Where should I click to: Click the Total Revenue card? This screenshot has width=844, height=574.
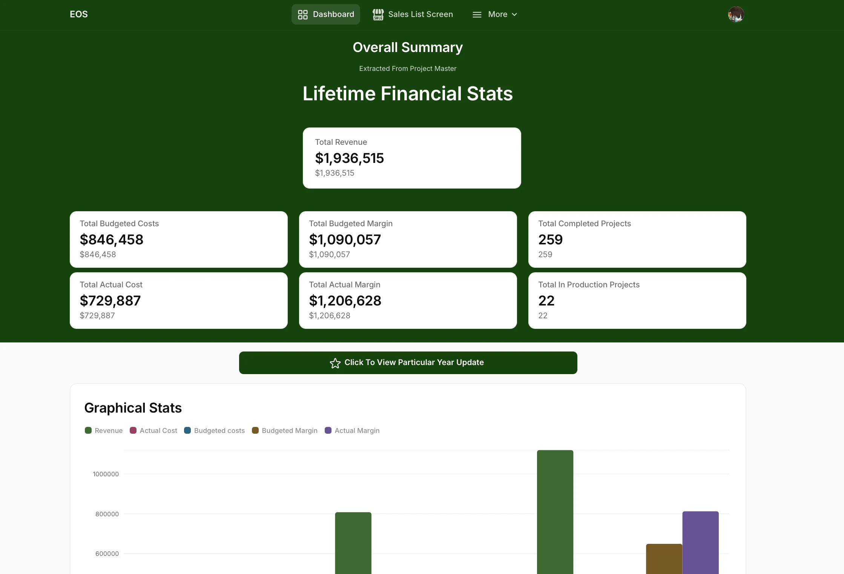pos(412,158)
